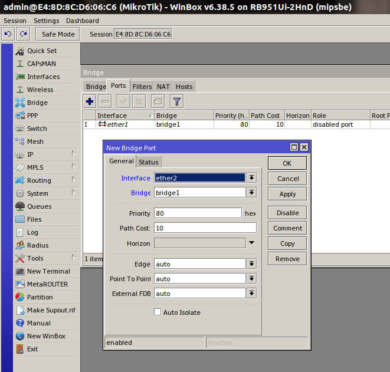
Task: Click Make Supout.rif in sidebar
Action: point(47,310)
